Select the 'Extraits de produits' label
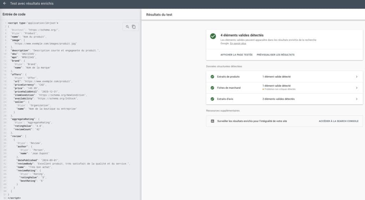Viewport: 365px width, 200px height. click(x=228, y=77)
